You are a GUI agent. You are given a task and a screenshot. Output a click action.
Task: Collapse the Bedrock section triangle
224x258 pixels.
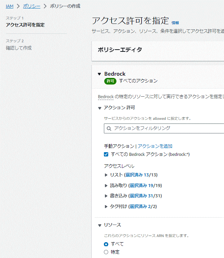pyautogui.click(x=99, y=74)
